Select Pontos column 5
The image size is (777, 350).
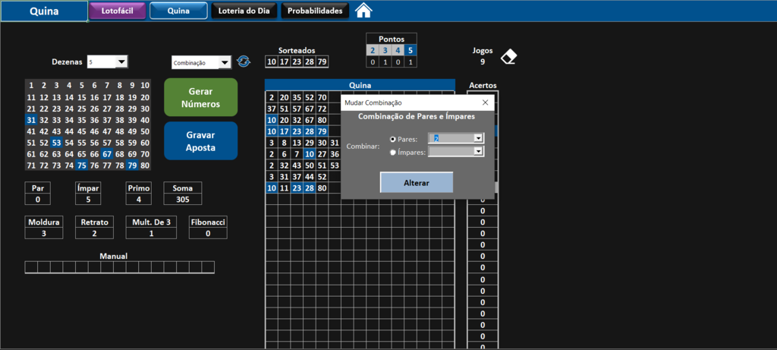pyautogui.click(x=410, y=51)
